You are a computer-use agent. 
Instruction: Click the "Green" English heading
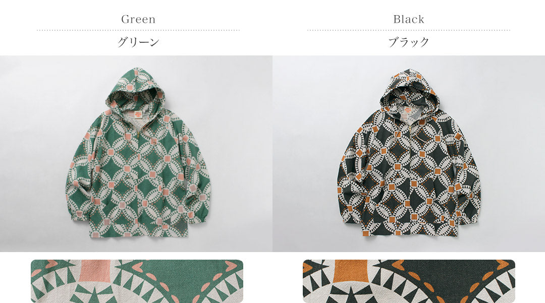point(138,19)
